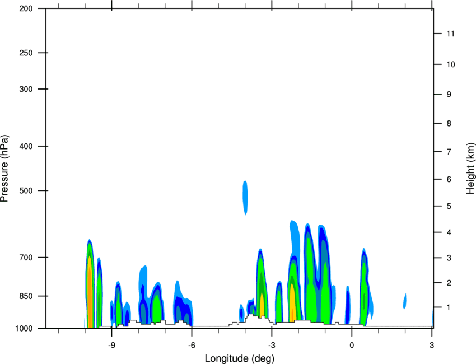Click the 3 km height label
Viewport: 476px width, 364px height.
coord(449,258)
